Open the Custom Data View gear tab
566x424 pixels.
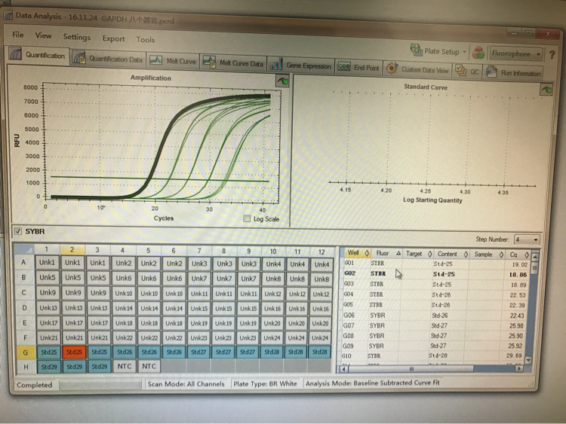point(417,69)
